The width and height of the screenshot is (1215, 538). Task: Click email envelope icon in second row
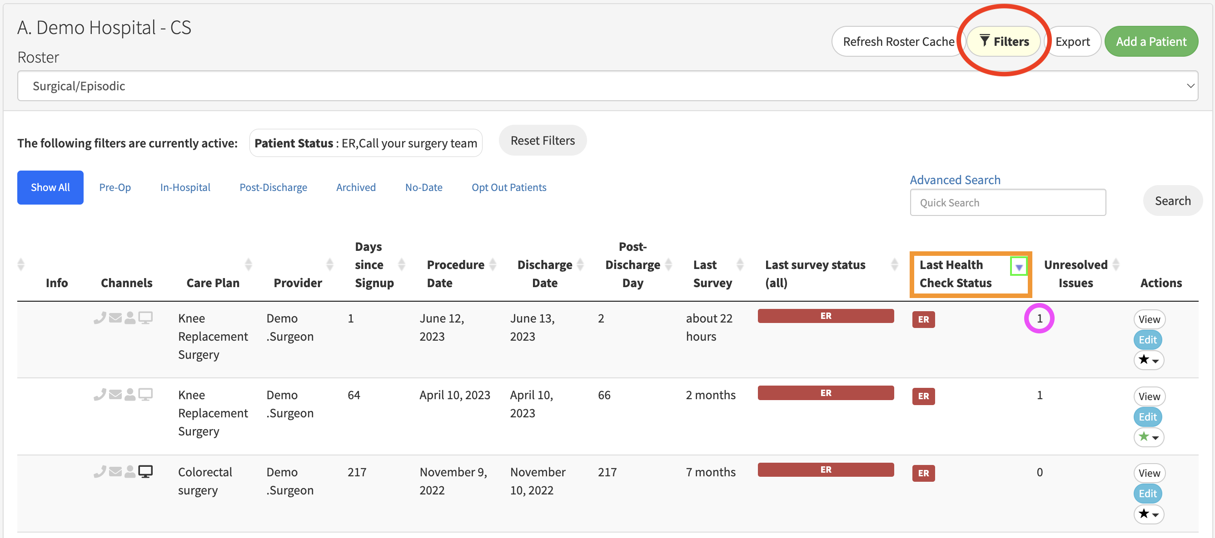tap(115, 395)
